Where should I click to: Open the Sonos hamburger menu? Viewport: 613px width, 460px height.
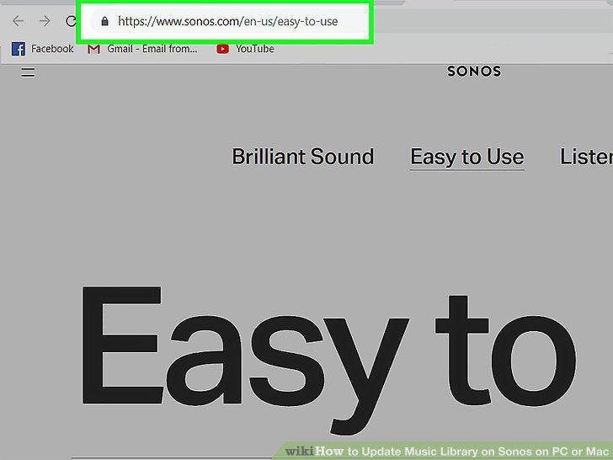(28, 72)
